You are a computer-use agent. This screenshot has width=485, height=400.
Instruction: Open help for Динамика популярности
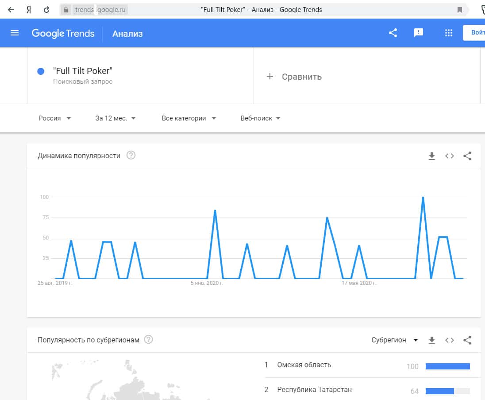[x=131, y=155]
